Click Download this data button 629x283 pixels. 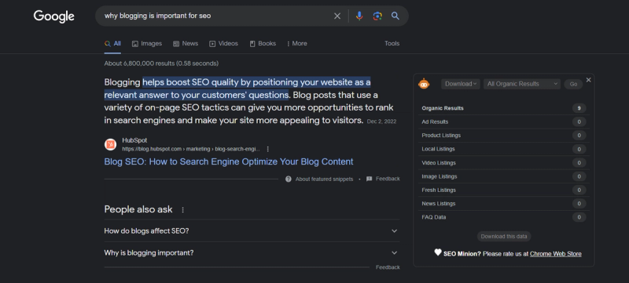pyautogui.click(x=504, y=237)
